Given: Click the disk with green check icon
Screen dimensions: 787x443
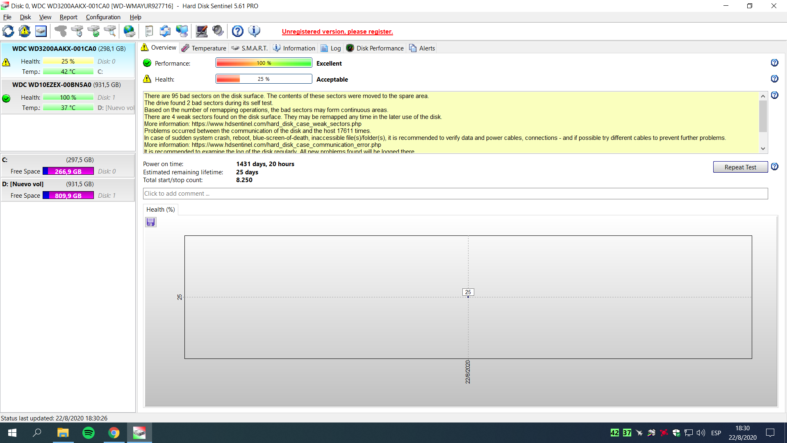Looking at the screenshot, I should 93,31.
